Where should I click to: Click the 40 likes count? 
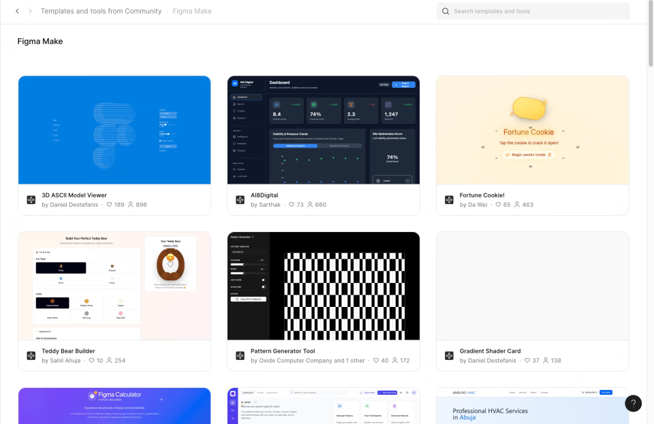coord(384,361)
